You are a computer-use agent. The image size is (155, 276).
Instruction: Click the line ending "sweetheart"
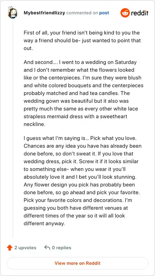(x=75, y=117)
